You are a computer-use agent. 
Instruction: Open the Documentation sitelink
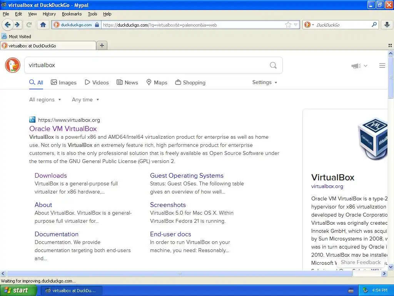[x=57, y=234]
